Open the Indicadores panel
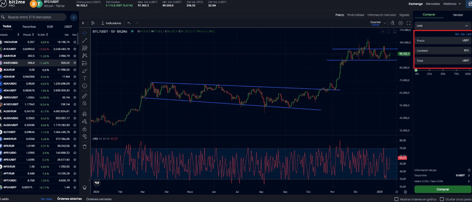Image resolution: width=472 pixels, height=202 pixels. 111,23
